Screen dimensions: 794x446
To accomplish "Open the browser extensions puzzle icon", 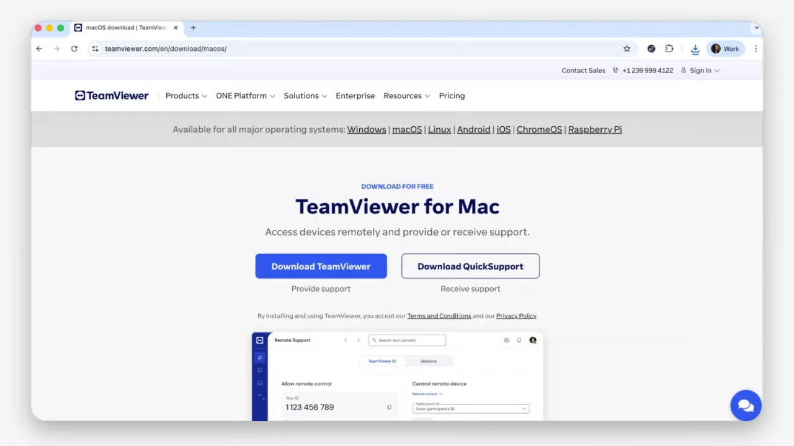I will [669, 48].
